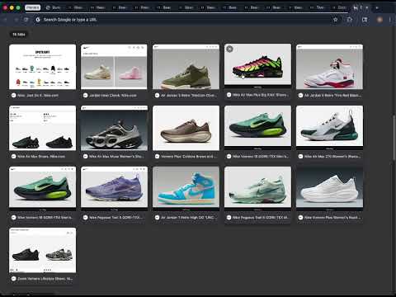Click the Nike Vomero Plus Women's Road title

tap(332, 218)
